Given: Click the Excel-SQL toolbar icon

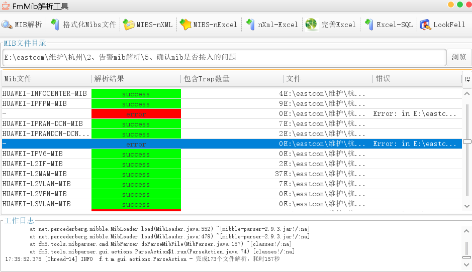Looking at the screenshot, I should point(369,25).
